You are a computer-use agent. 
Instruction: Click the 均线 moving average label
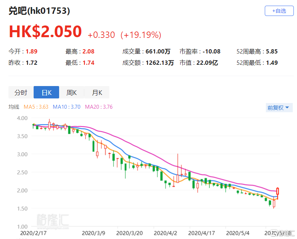click(14, 107)
